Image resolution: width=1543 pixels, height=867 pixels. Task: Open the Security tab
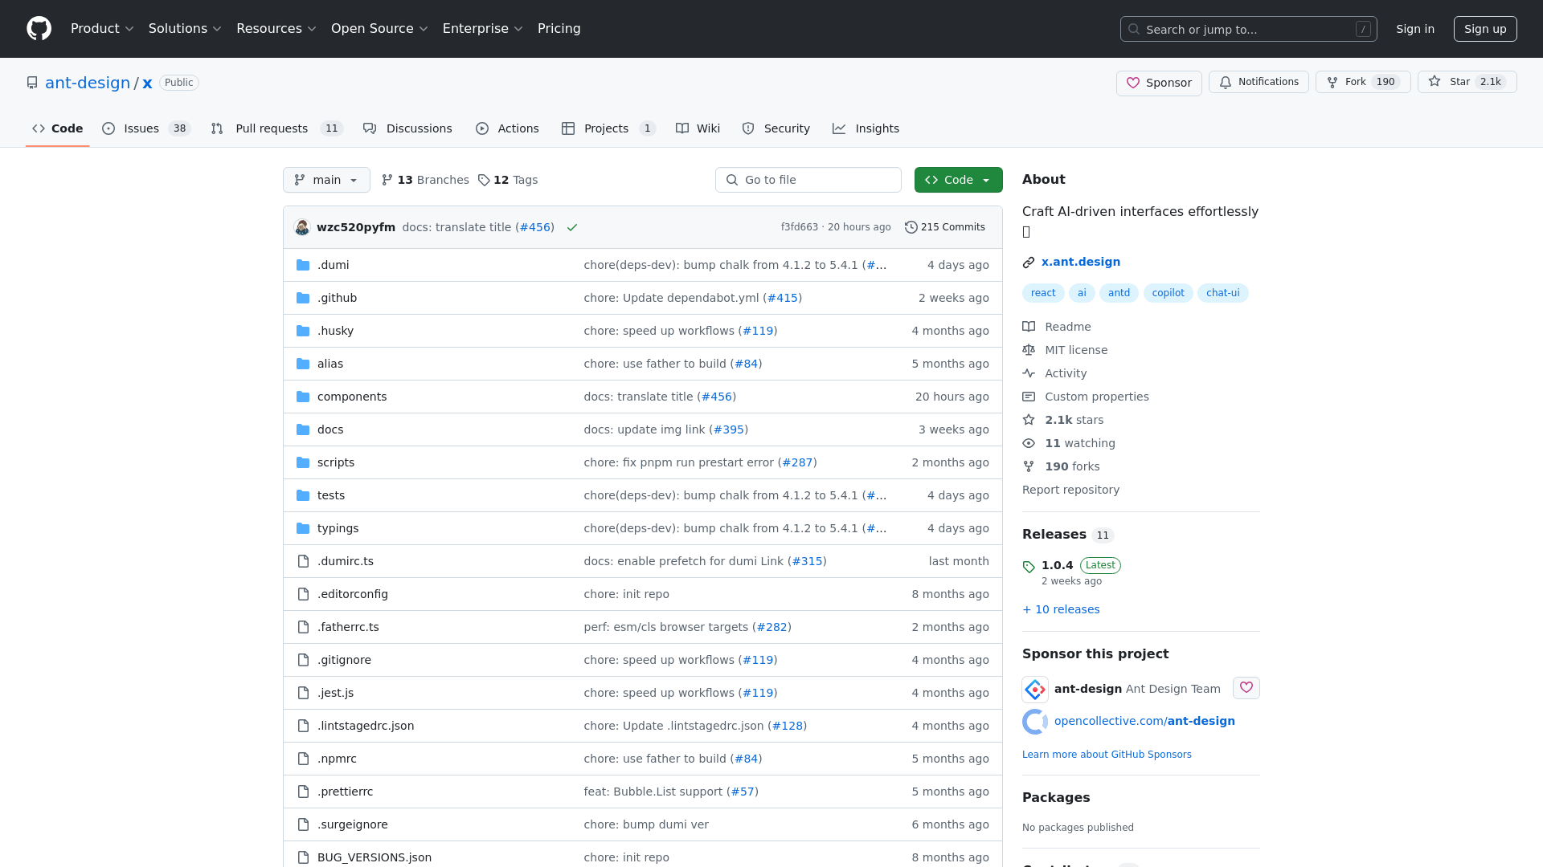tap(776, 128)
